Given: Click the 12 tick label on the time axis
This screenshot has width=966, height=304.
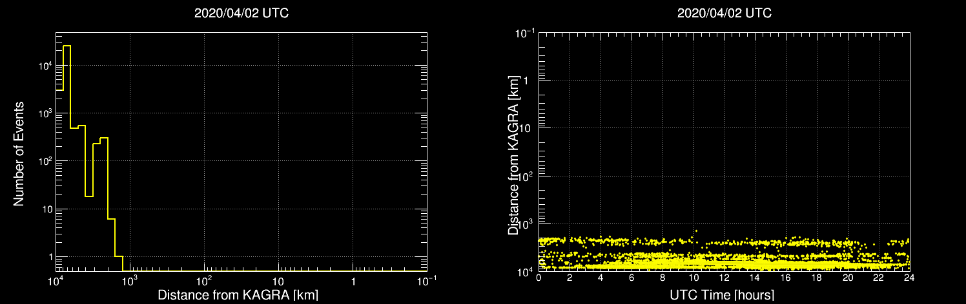Looking at the screenshot, I should [724, 278].
